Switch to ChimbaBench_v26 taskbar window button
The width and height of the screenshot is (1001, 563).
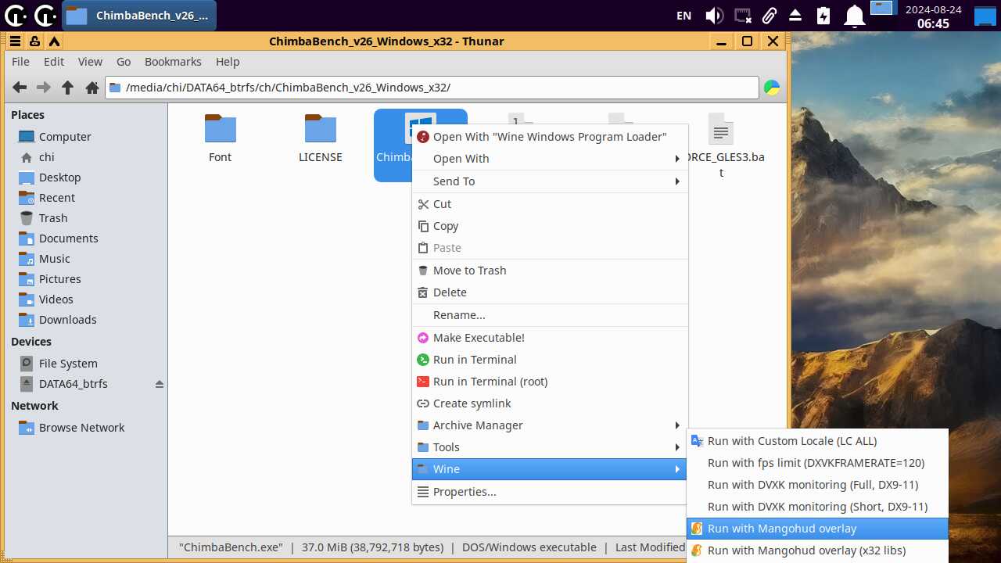[x=139, y=16]
